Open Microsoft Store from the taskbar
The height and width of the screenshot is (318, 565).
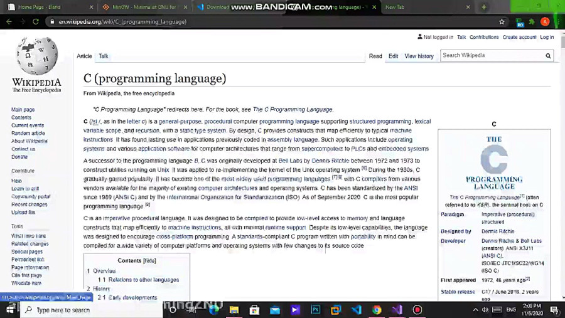pyautogui.click(x=254, y=310)
